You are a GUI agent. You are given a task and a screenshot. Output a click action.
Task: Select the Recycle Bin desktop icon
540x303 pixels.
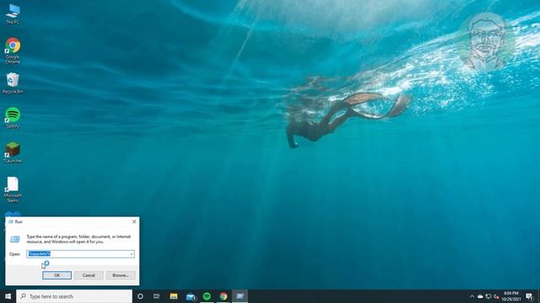click(13, 83)
